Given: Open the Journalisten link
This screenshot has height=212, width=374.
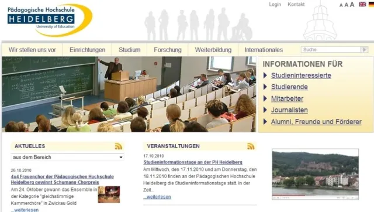Looking at the screenshot, I should point(289,110).
